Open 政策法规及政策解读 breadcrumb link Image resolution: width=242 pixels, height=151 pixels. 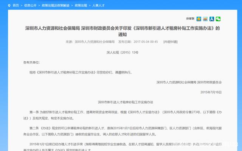pyautogui.click(x=56, y=6)
